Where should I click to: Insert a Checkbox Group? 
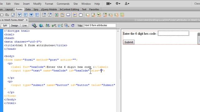click(26, 15)
